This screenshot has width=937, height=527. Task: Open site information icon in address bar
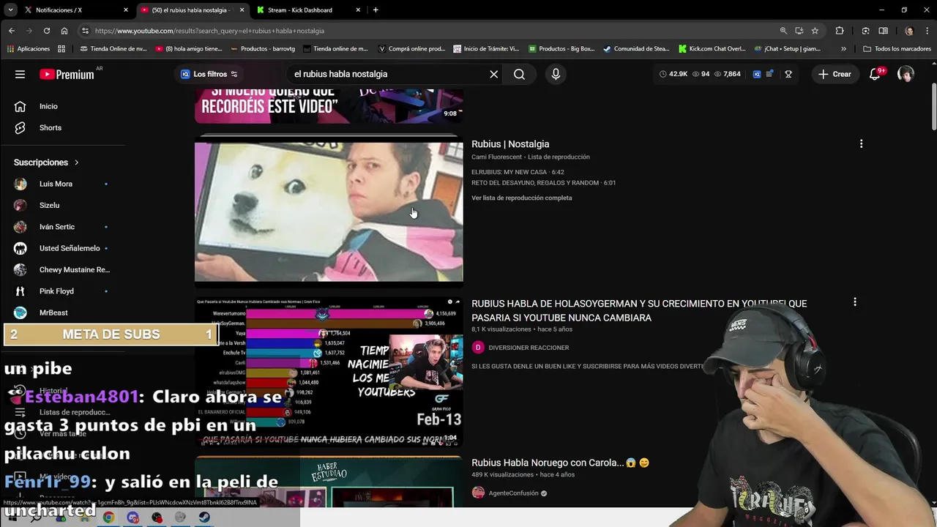click(85, 31)
